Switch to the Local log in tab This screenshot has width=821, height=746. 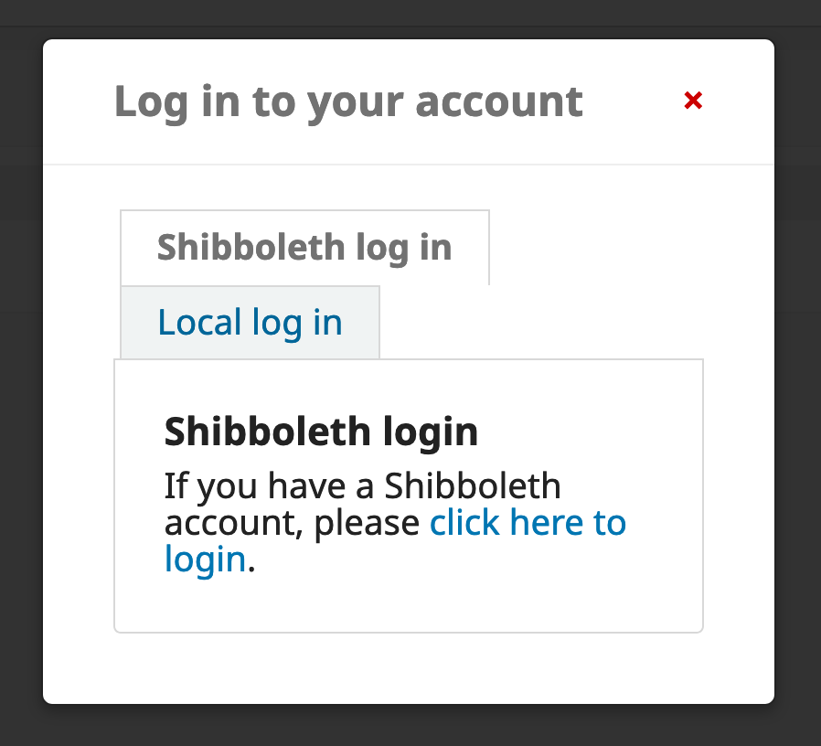click(x=250, y=323)
